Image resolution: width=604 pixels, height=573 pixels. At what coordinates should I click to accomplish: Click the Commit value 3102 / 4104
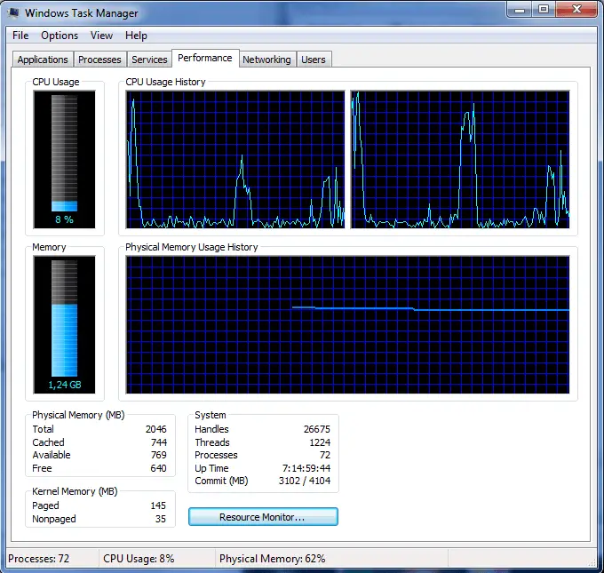(305, 481)
